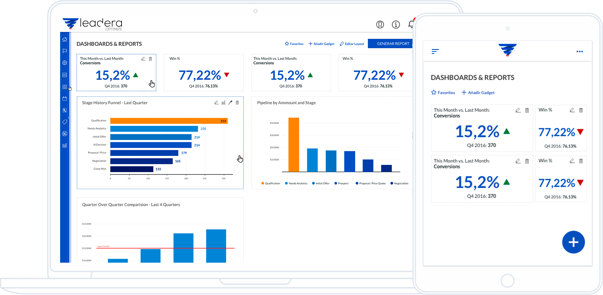Click 'Stage History Funnel - Last Quarter' title
This screenshot has height=295, width=603.
[x=115, y=103]
